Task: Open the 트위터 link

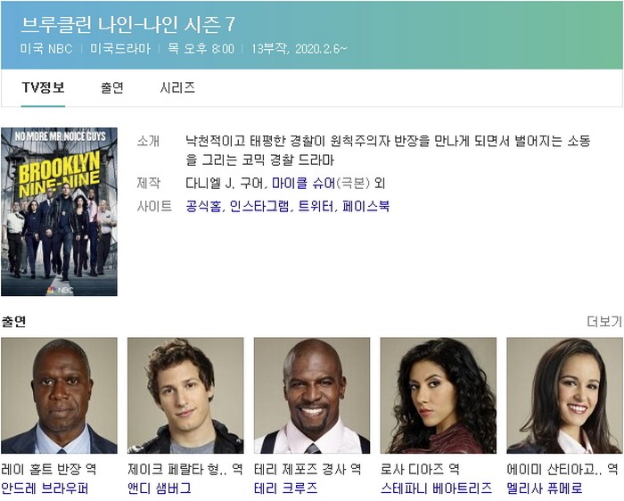Action: coord(316,206)
